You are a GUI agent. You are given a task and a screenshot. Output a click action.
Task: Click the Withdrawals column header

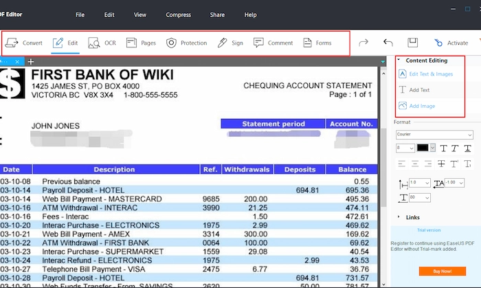tap(247, 169)
